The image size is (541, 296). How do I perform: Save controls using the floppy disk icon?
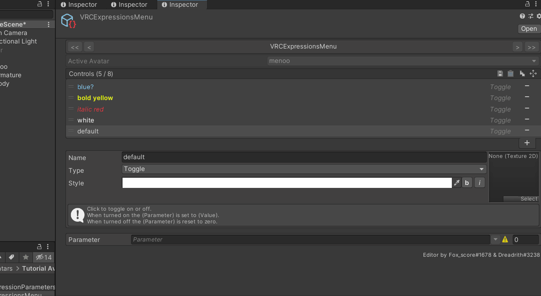[500, 73]
